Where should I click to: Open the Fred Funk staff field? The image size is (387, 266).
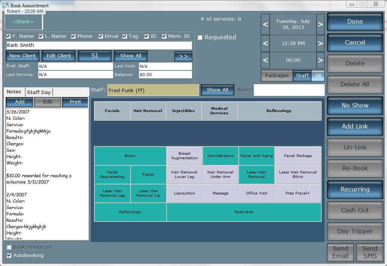click(x=153, y=90)
